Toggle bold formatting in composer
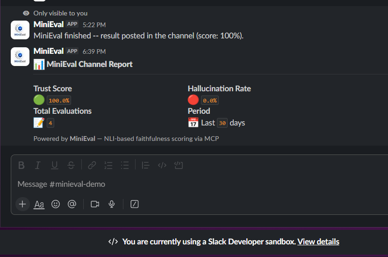The width and height of the screenshot is (388, 257). point(22,165)
